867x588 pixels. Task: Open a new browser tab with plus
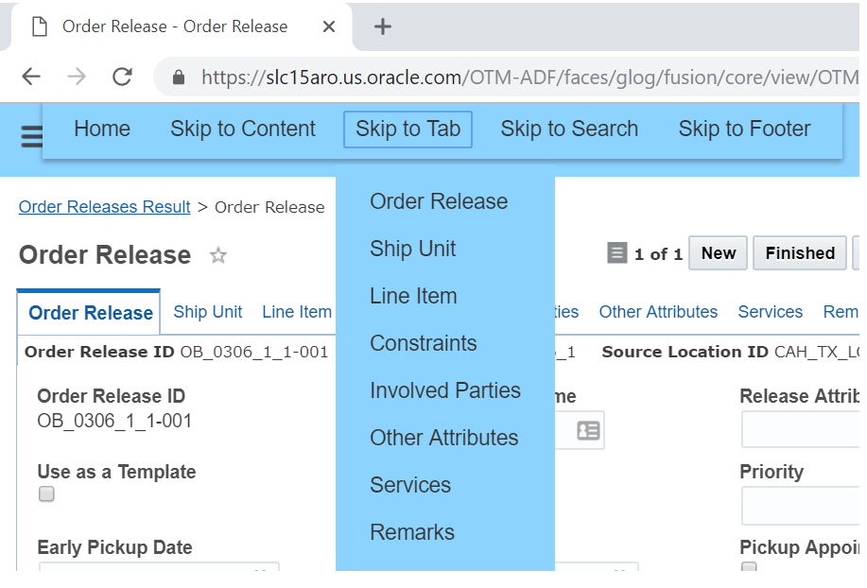[x=382, y=26]
